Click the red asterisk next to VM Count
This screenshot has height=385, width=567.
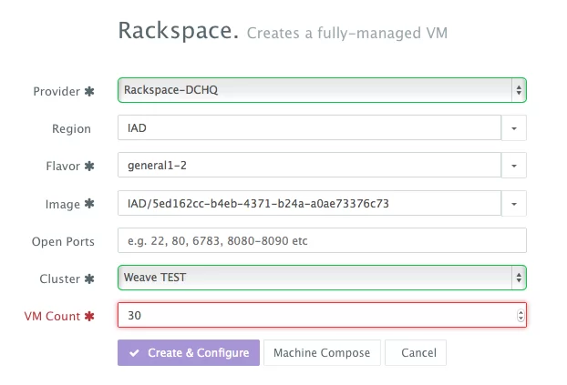89,317
